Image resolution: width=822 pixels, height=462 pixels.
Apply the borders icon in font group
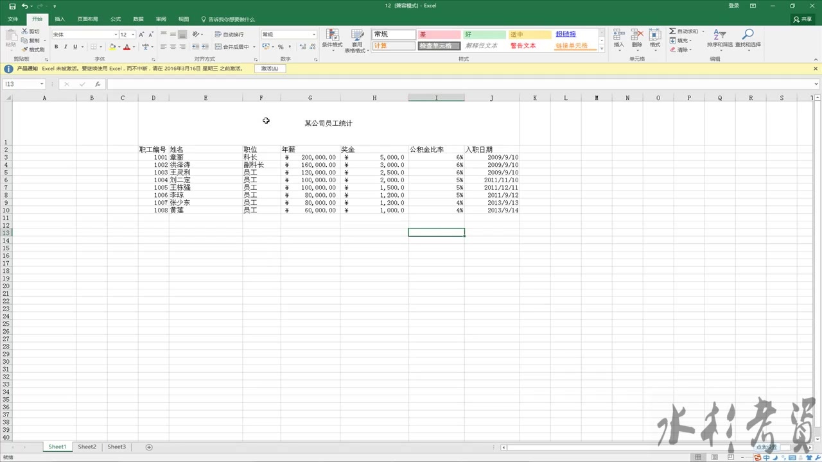point(93,47)
